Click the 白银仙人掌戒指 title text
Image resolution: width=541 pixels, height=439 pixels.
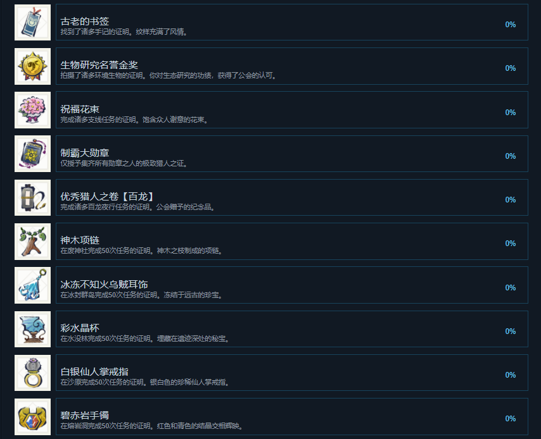click(x=94, y=371)
